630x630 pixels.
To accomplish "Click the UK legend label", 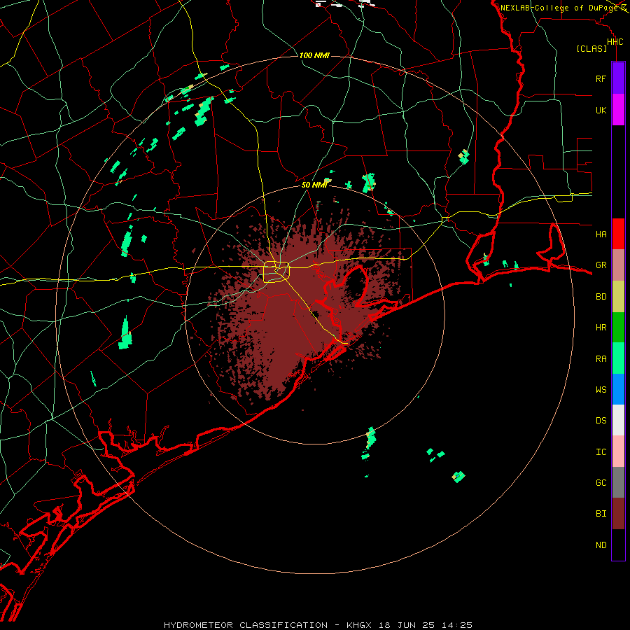I will click(601, 110).
